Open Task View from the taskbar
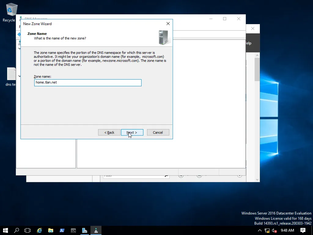313x235 pixels. coord(28,230)
